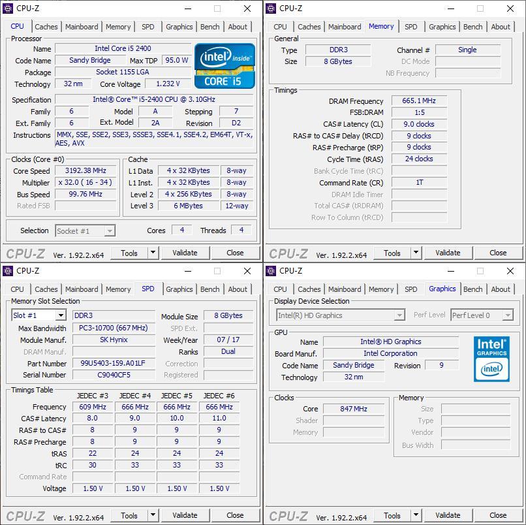Click the Level 3 cache value '6 MBytes'
The image size is (526, 525).
tap(188, 206)
